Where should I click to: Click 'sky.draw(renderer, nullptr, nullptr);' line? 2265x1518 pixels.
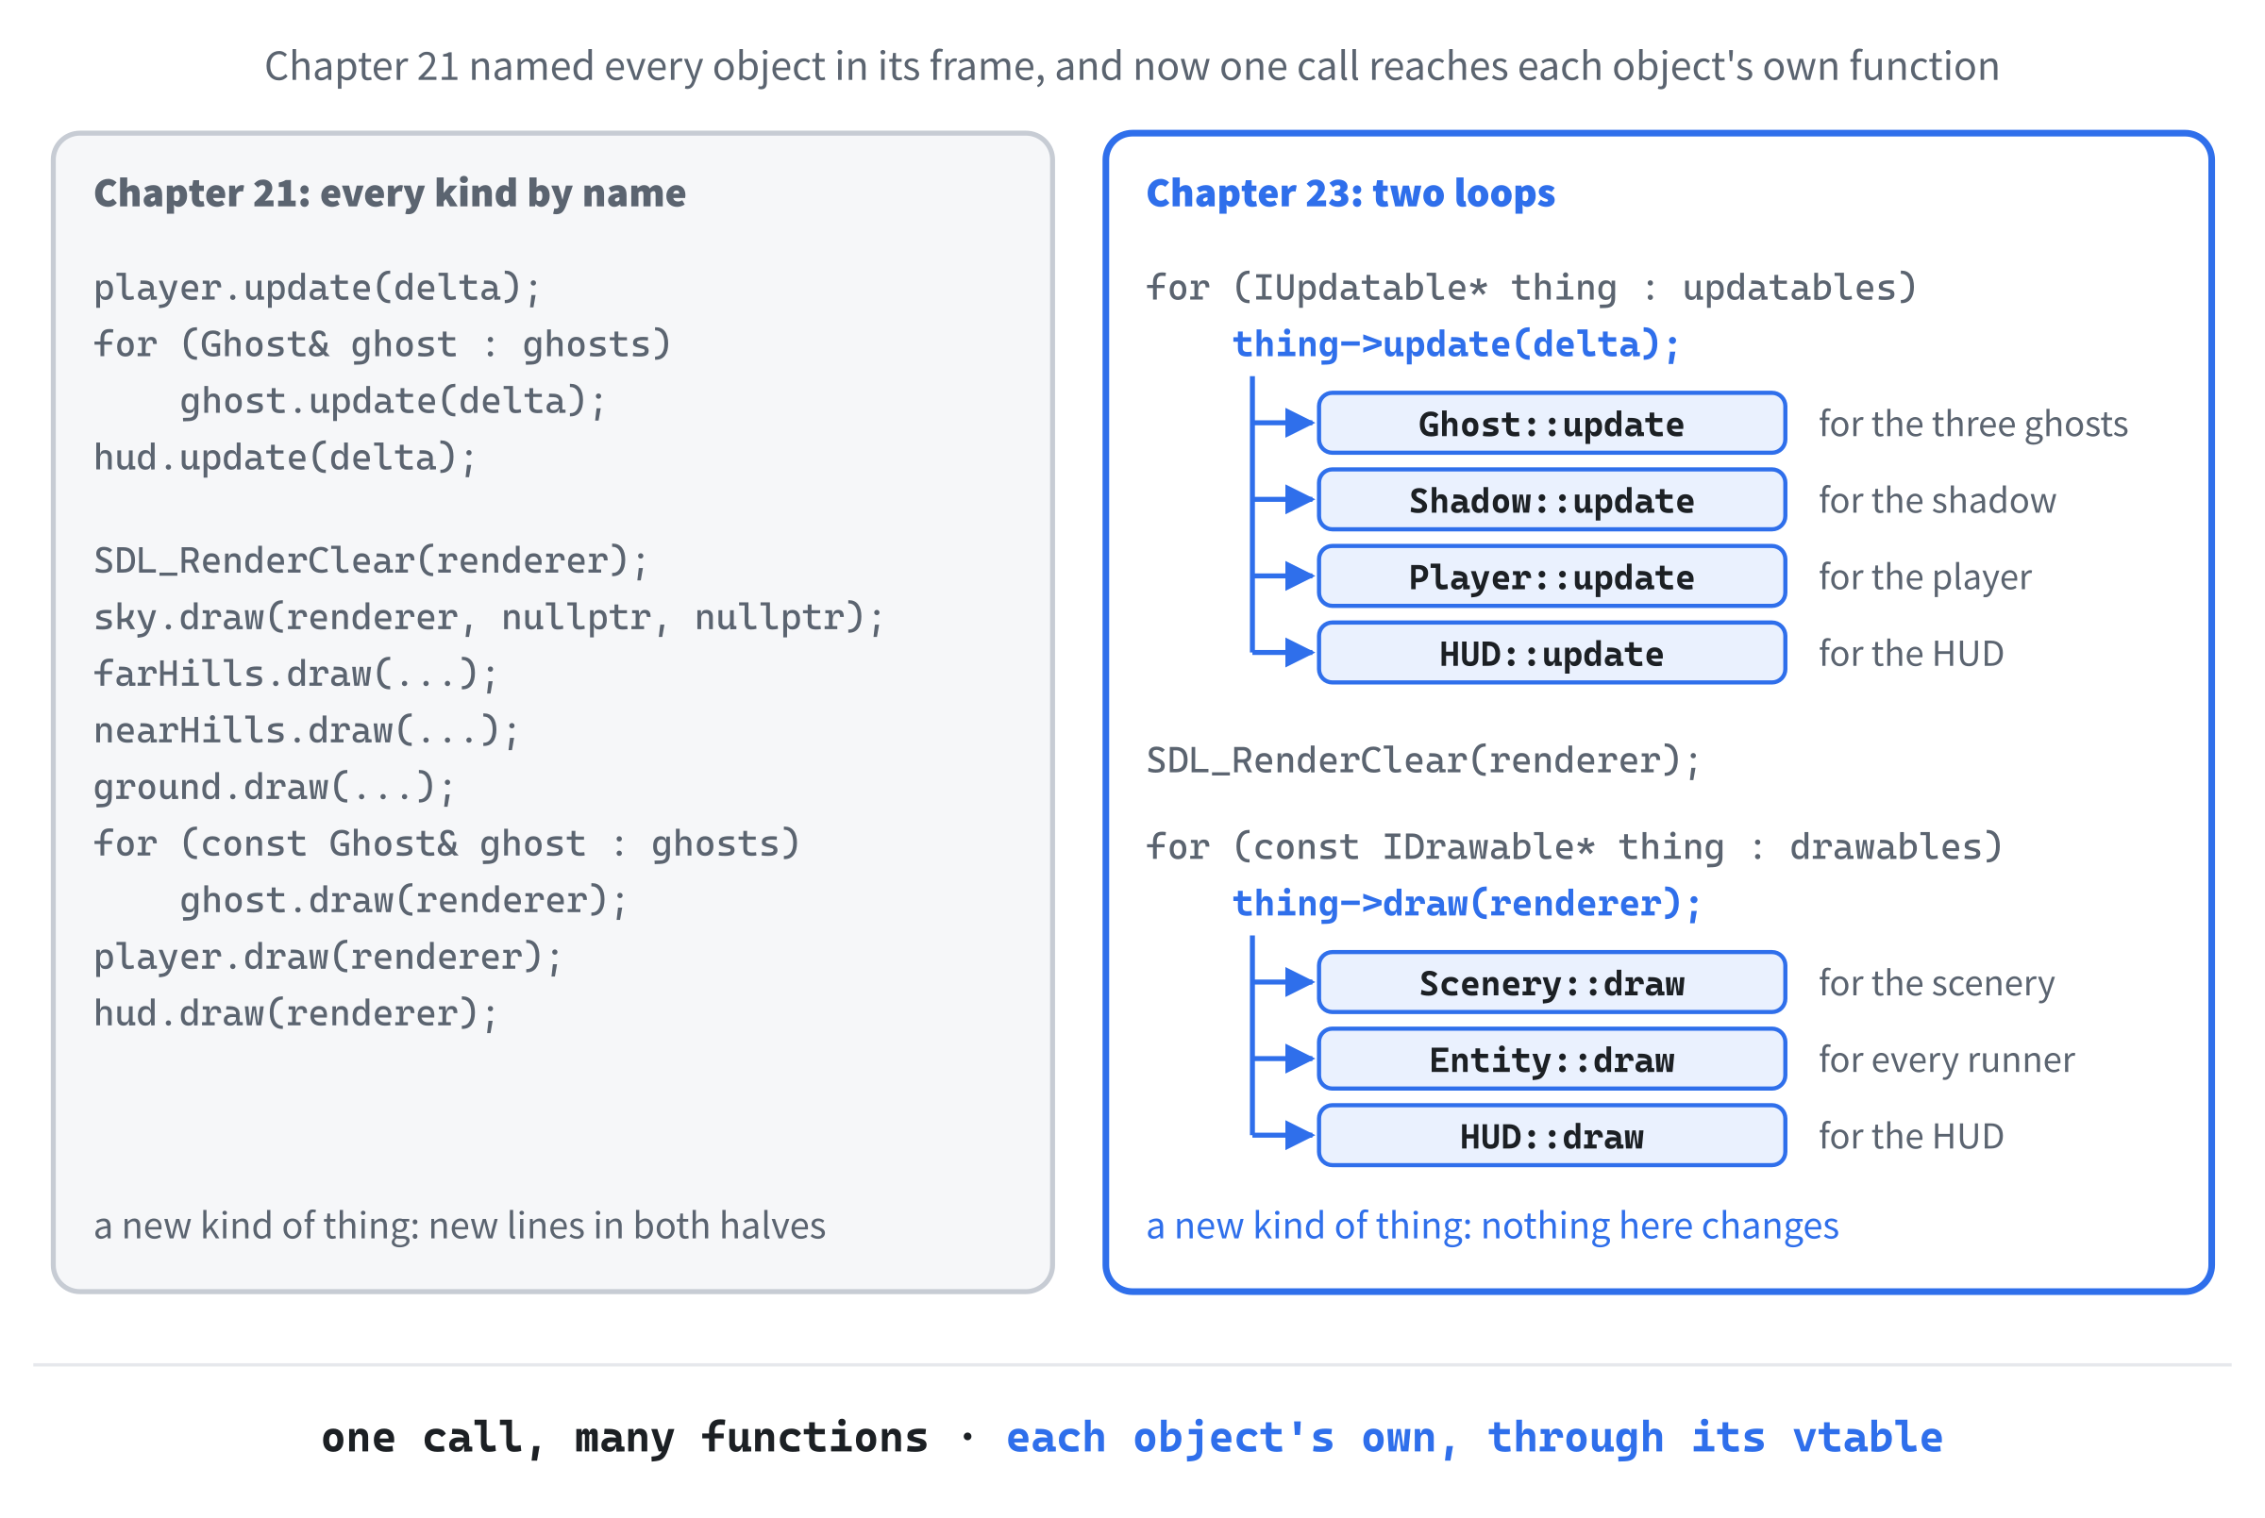point(488,617)
